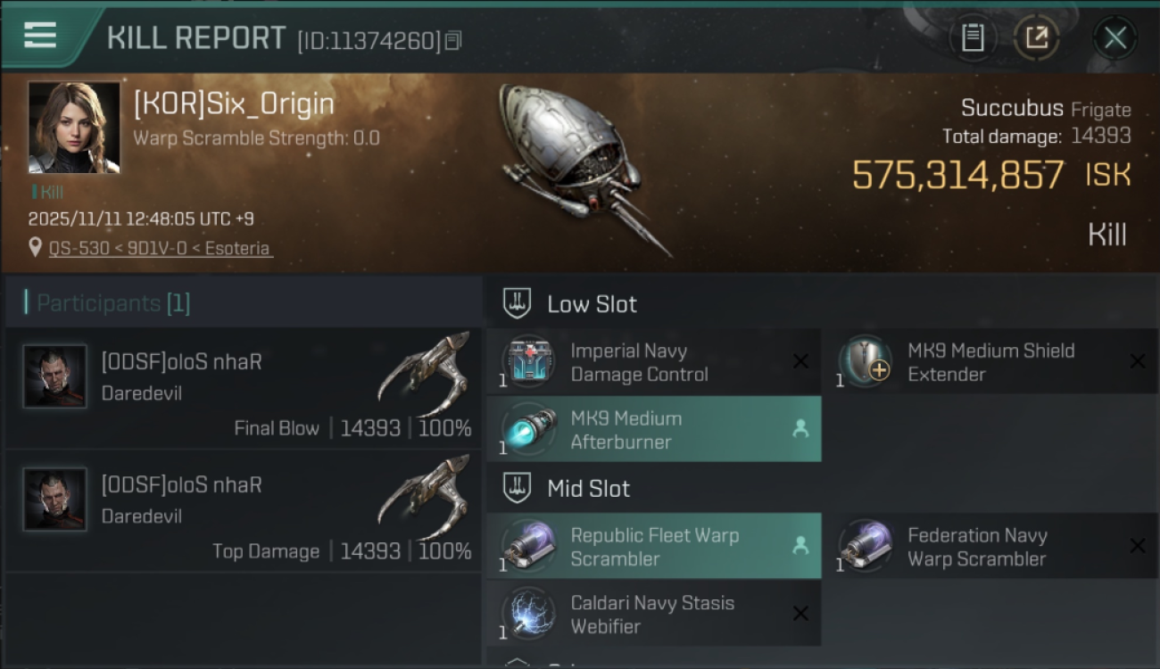Toggle Republic Fleet Warp Scrambler selection
Viewport: 1160px width, 669px height.
[800, 546]
